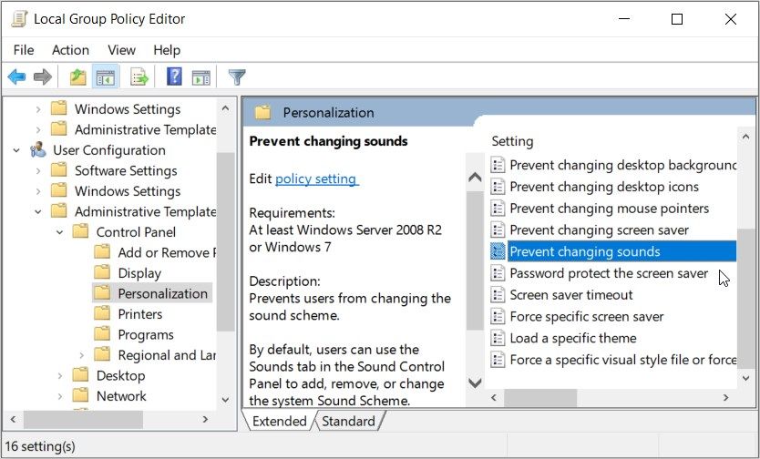The image size is (760, 459).
Task: Toggle Show/Hide Console Tree icon
Action: (105, 77)
